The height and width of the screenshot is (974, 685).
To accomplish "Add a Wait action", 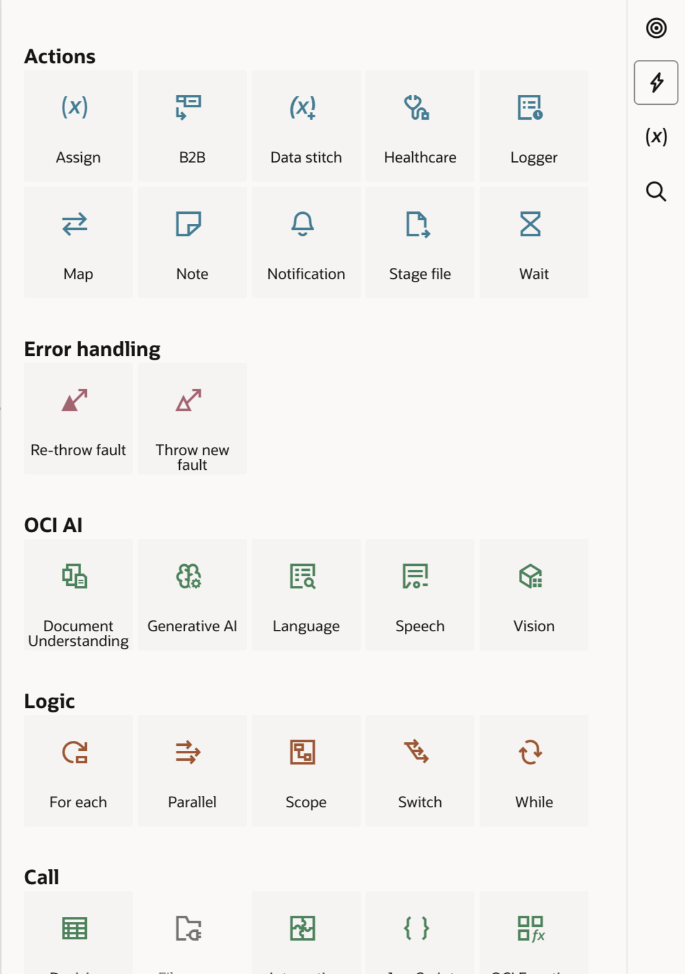I will [534, 242].
